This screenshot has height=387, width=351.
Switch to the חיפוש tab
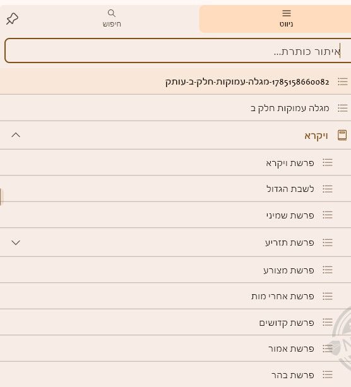pos(112,19)
